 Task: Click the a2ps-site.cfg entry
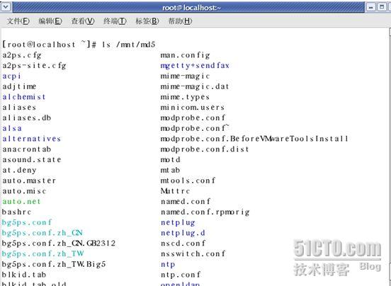[x=34, y=66]
